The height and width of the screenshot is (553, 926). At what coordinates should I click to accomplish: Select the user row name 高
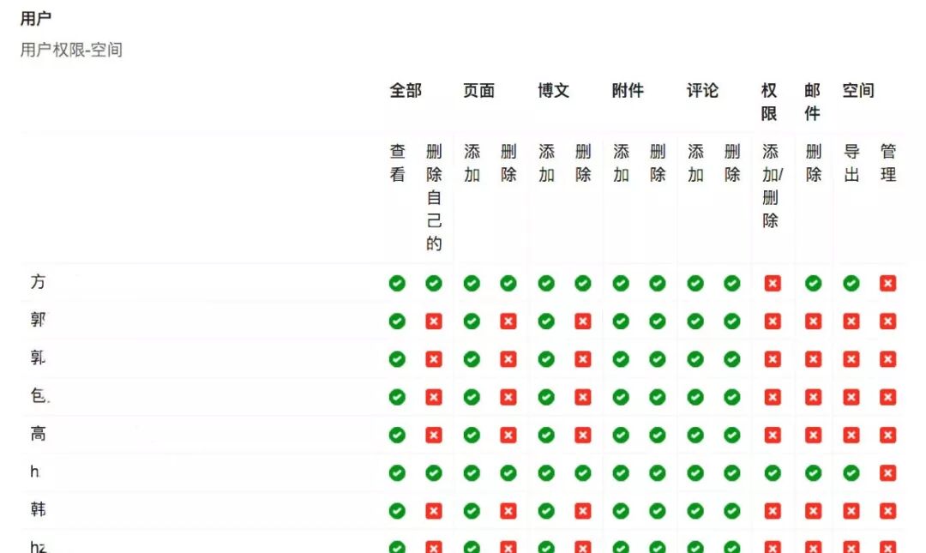38,434
